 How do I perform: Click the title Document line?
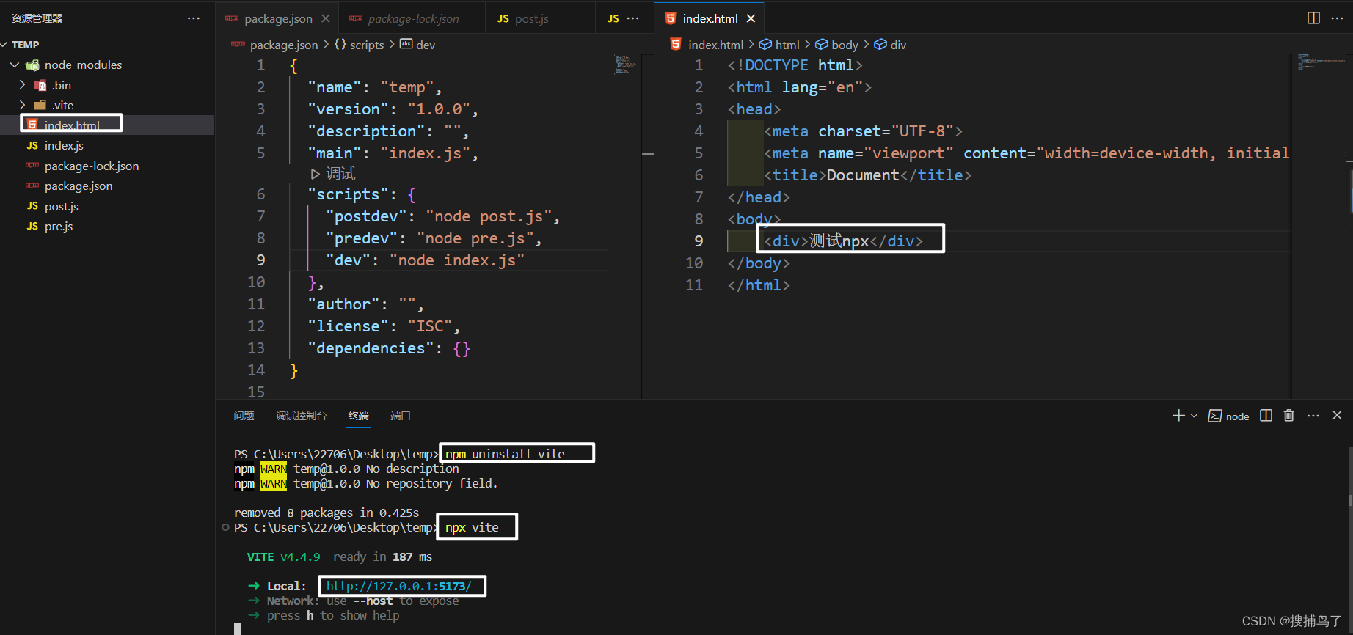coord(868,175)
